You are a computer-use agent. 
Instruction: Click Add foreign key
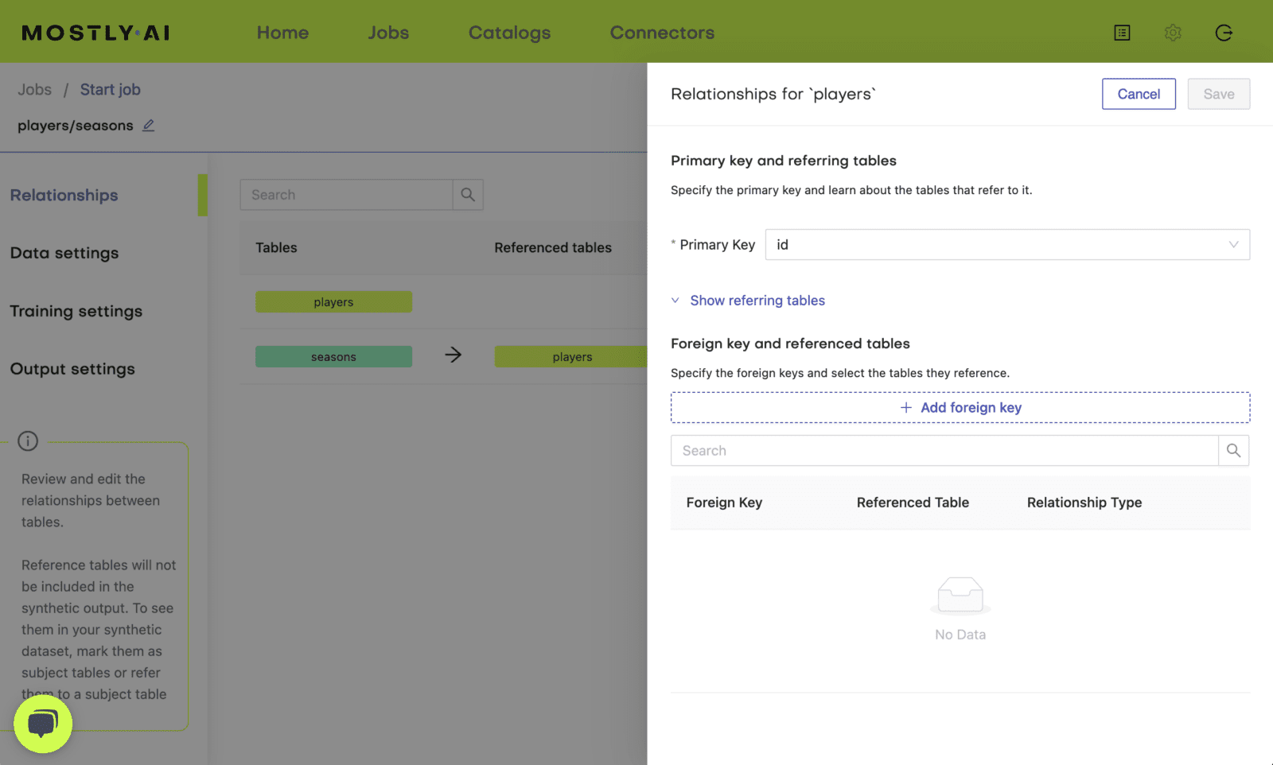point(960,407)
